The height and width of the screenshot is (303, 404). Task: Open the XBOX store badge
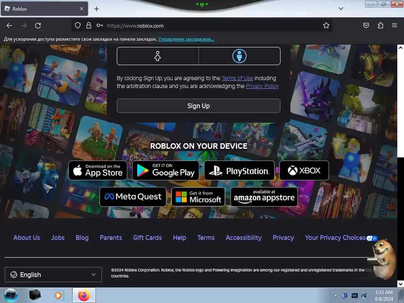click(304, 170)
